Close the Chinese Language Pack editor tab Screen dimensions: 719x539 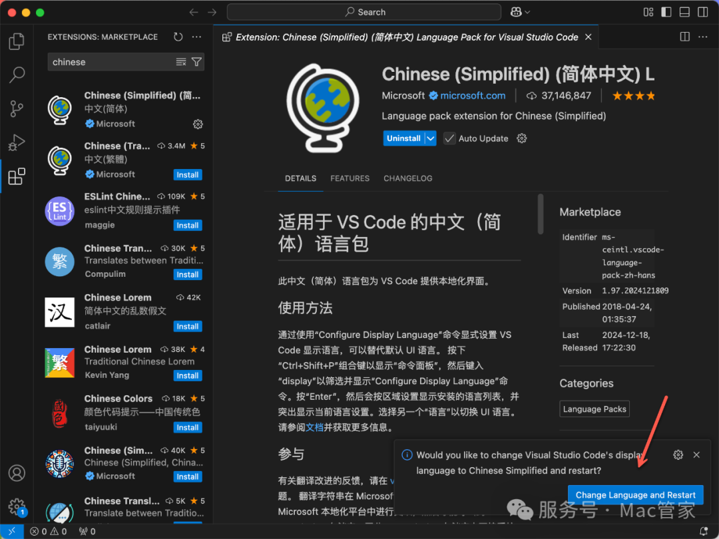[x=589, y=37]
